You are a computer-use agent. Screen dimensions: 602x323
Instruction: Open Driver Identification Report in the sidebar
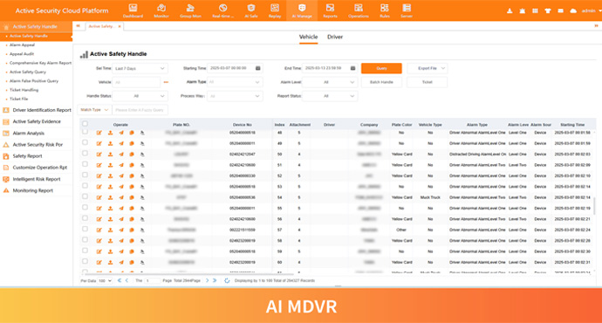tap(42, 110)
